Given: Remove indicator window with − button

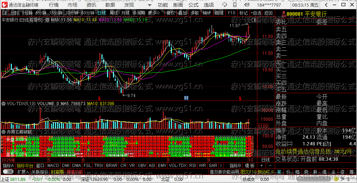Looking at the screenshot, I should point(270,166).
